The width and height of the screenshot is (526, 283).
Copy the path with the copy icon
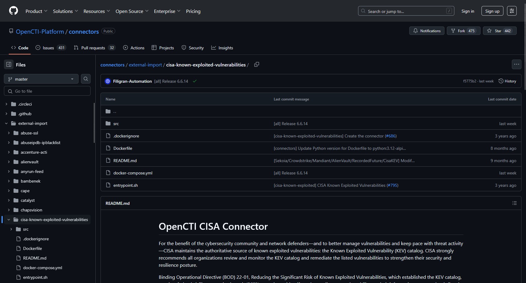coord(257,64)
